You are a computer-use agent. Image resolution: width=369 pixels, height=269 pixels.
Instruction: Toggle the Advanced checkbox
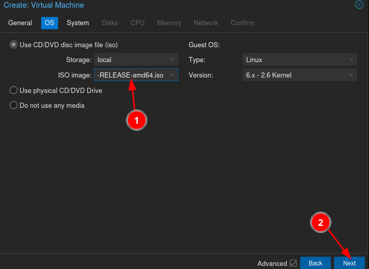[293, 263]
